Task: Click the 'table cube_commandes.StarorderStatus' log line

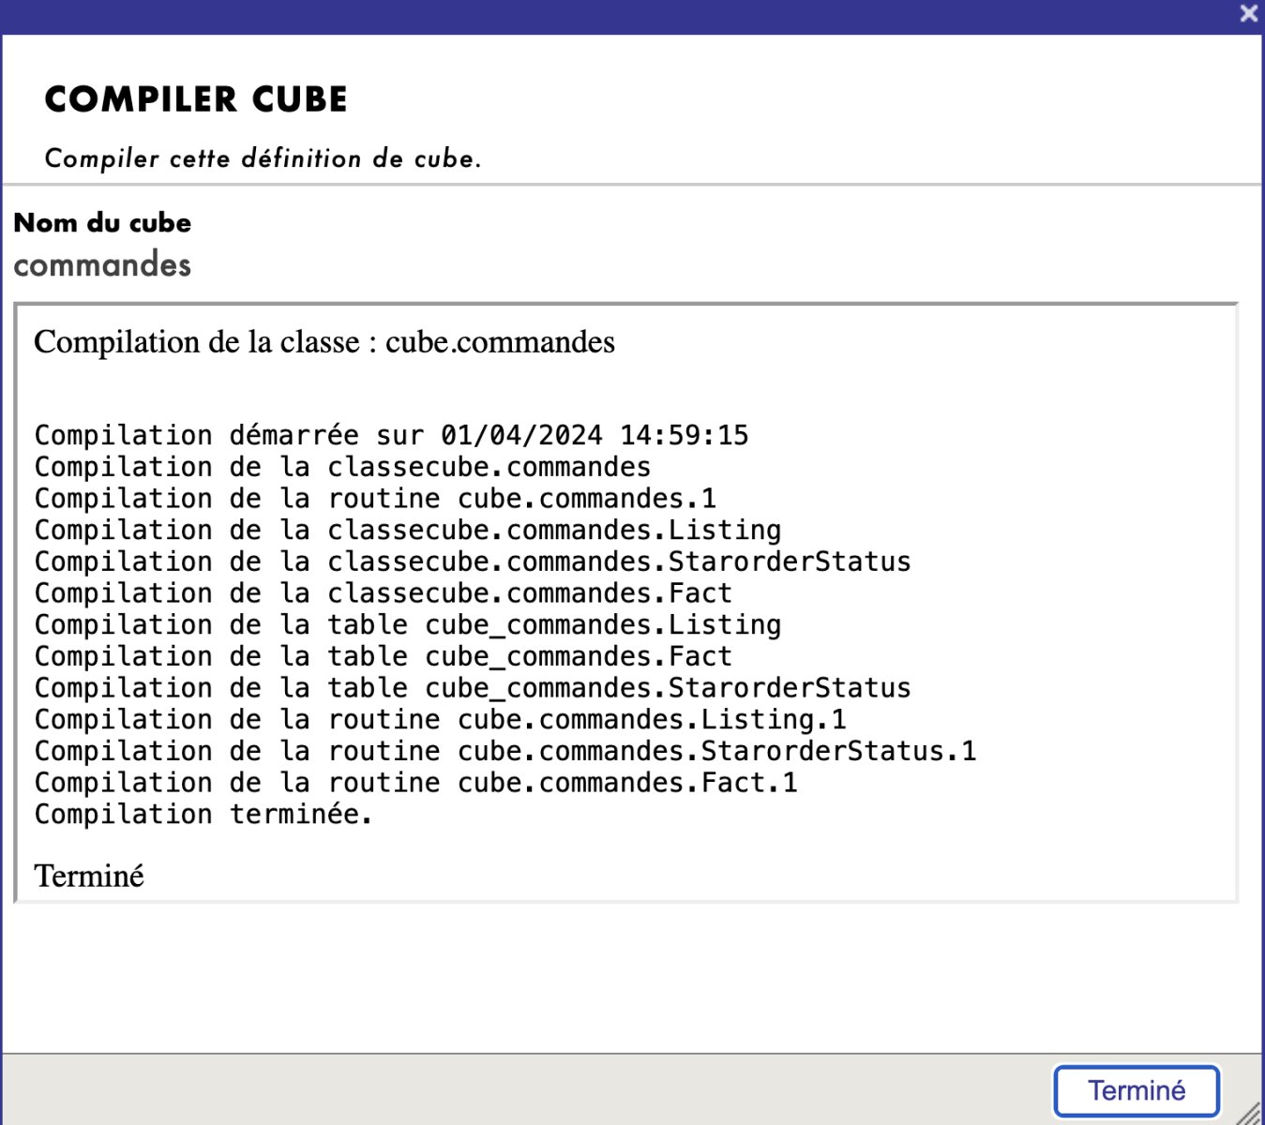Action: [472, 688]
